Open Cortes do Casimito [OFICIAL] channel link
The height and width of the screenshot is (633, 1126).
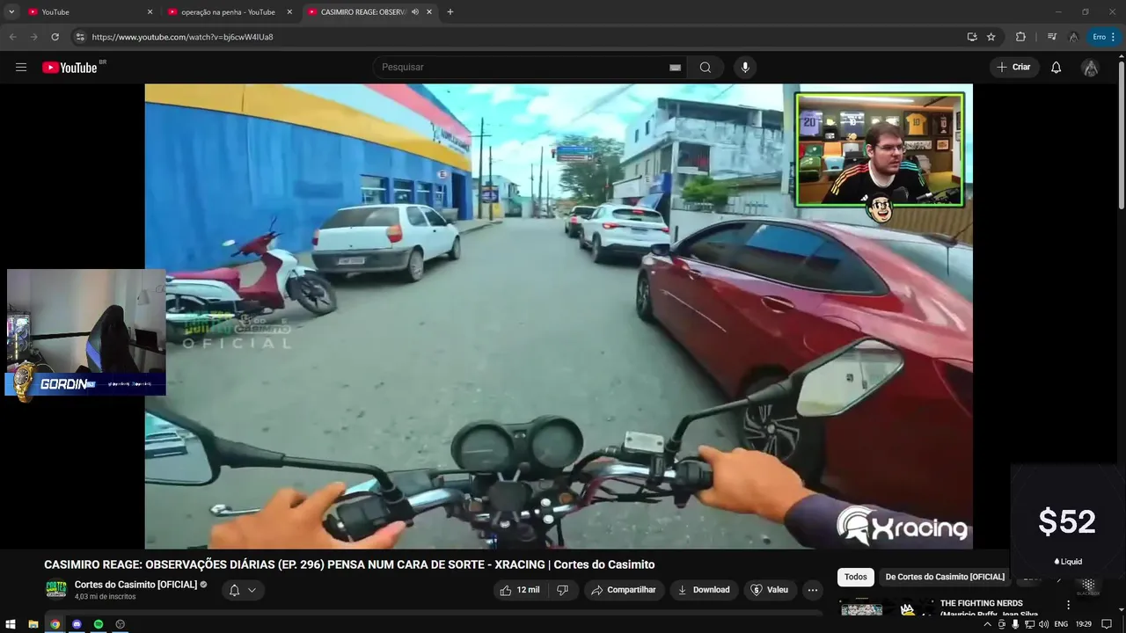135,585
